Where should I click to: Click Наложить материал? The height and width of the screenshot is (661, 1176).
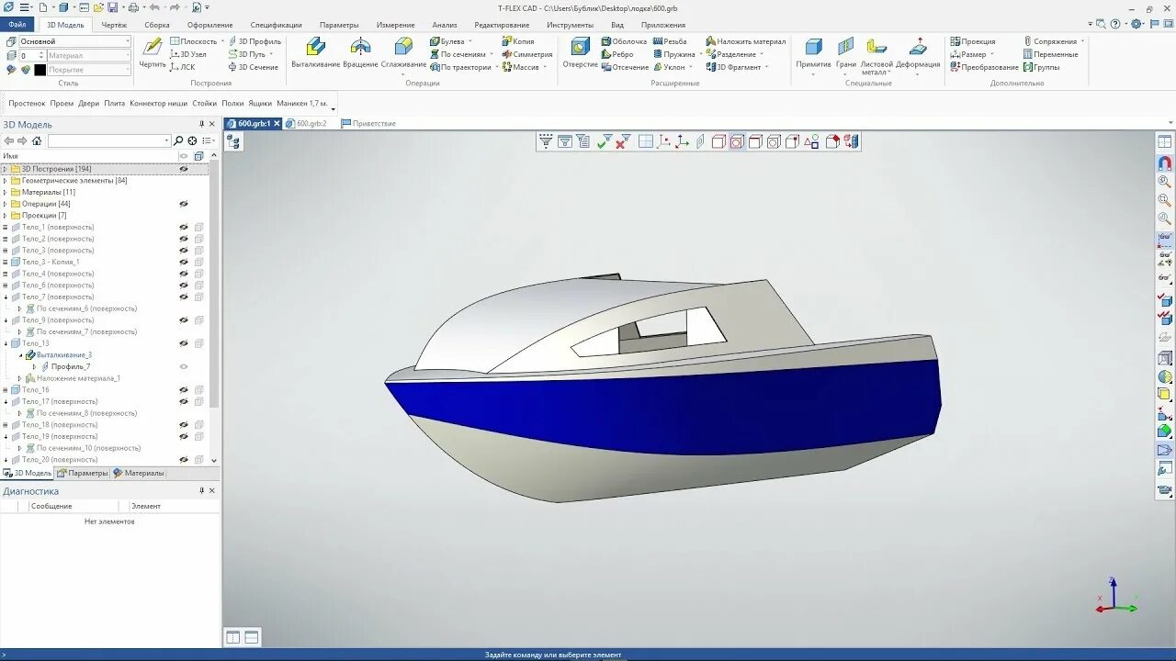[x=746, y=41]
